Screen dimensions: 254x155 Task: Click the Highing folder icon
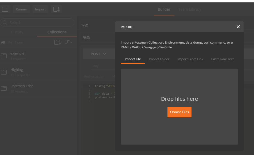(x=4, y=72)
